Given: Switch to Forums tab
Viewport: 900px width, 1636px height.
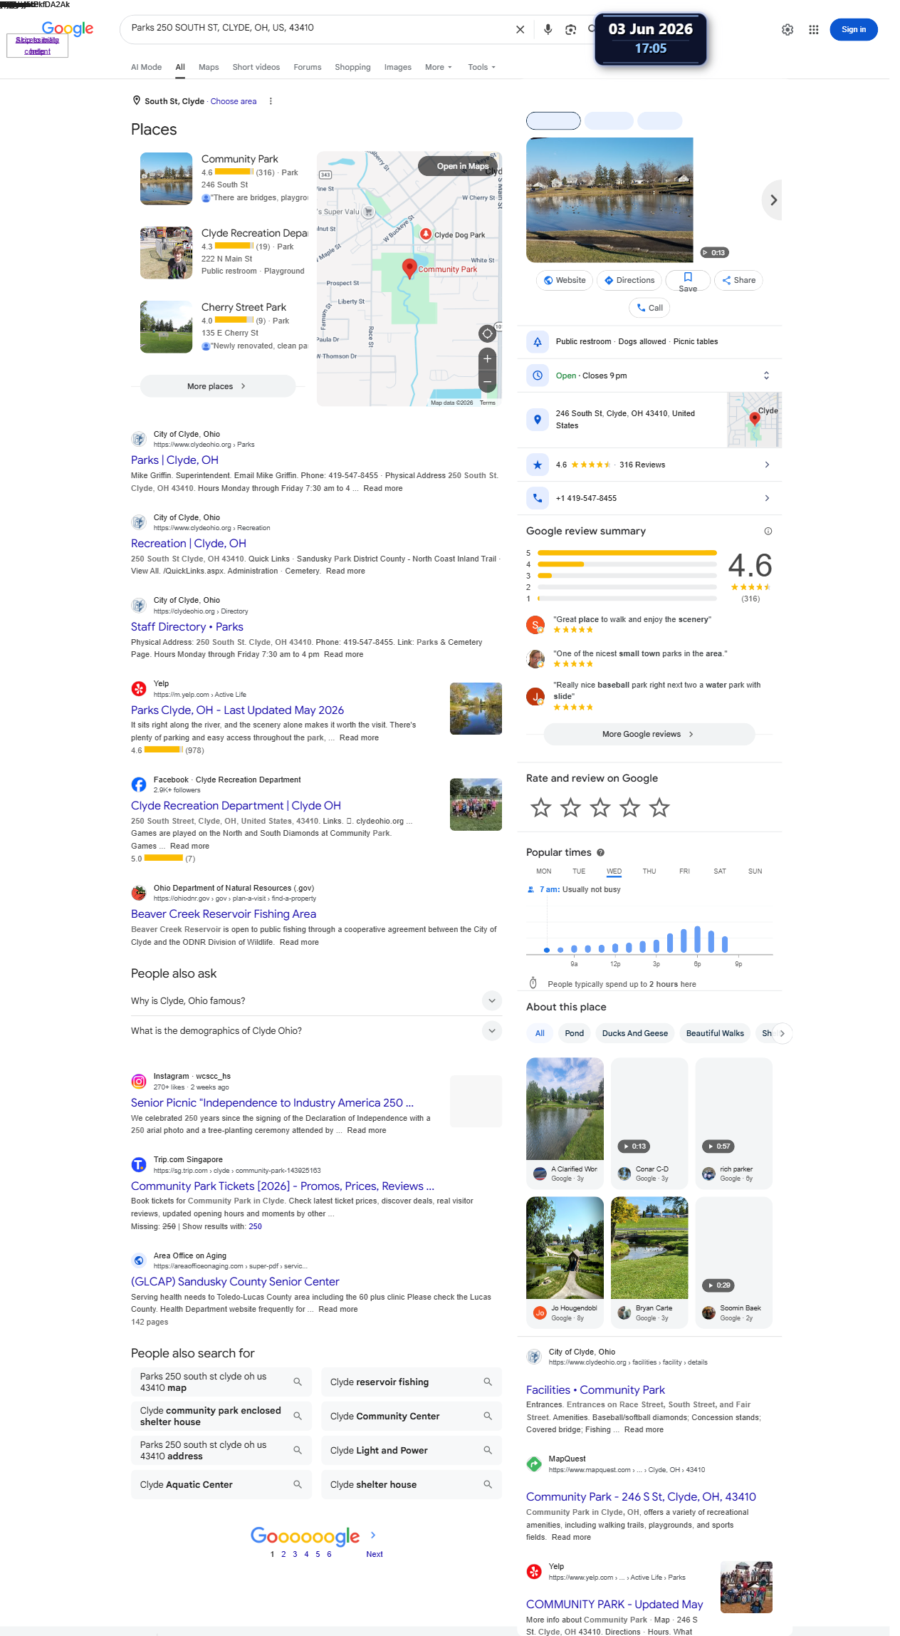Looking at the screenshot, I should [307, 67].
